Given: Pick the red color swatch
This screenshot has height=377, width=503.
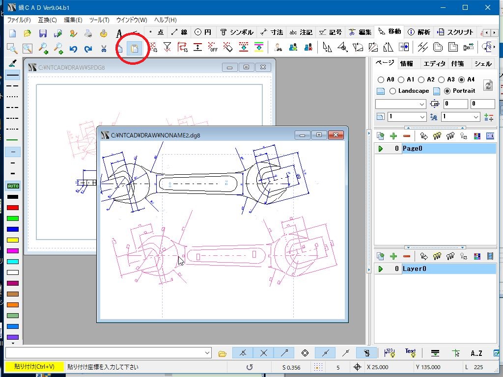Looking at the screenshot, I should click(13, 208).
